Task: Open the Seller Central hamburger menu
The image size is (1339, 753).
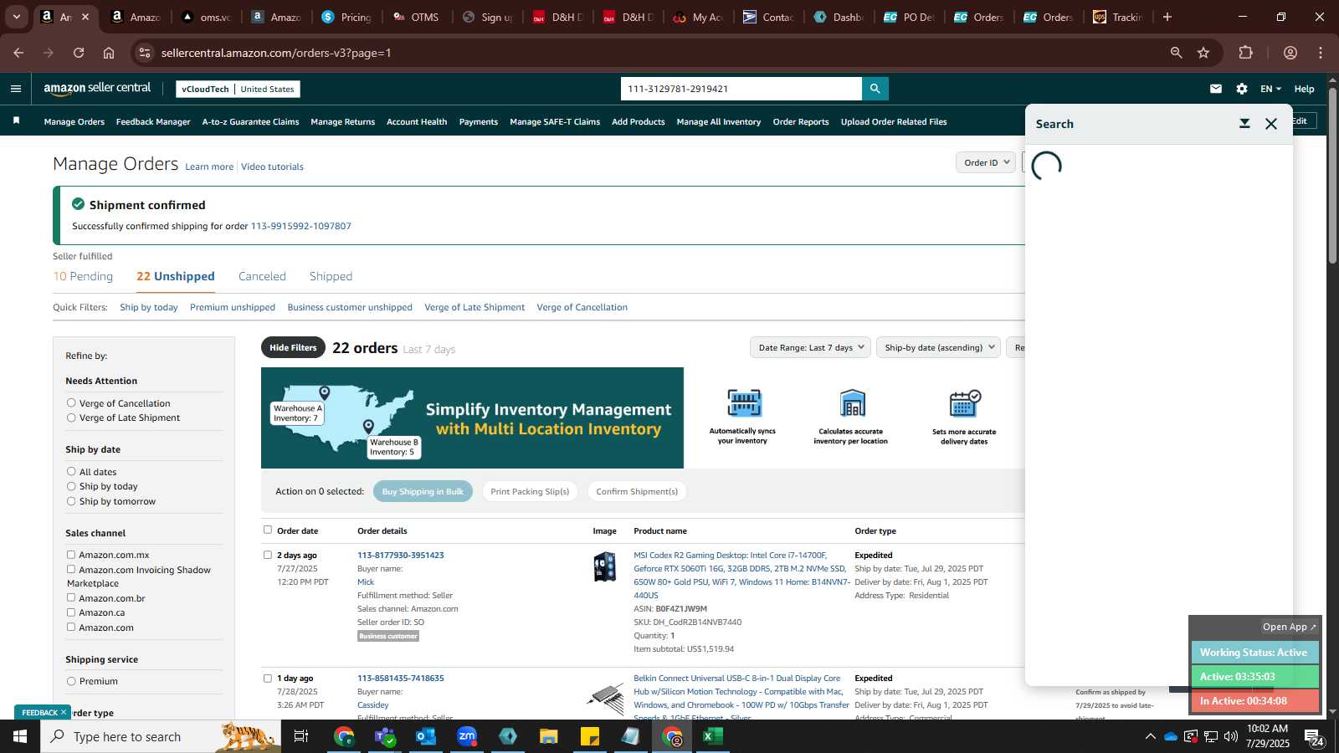Action: [x=16, y=89]
